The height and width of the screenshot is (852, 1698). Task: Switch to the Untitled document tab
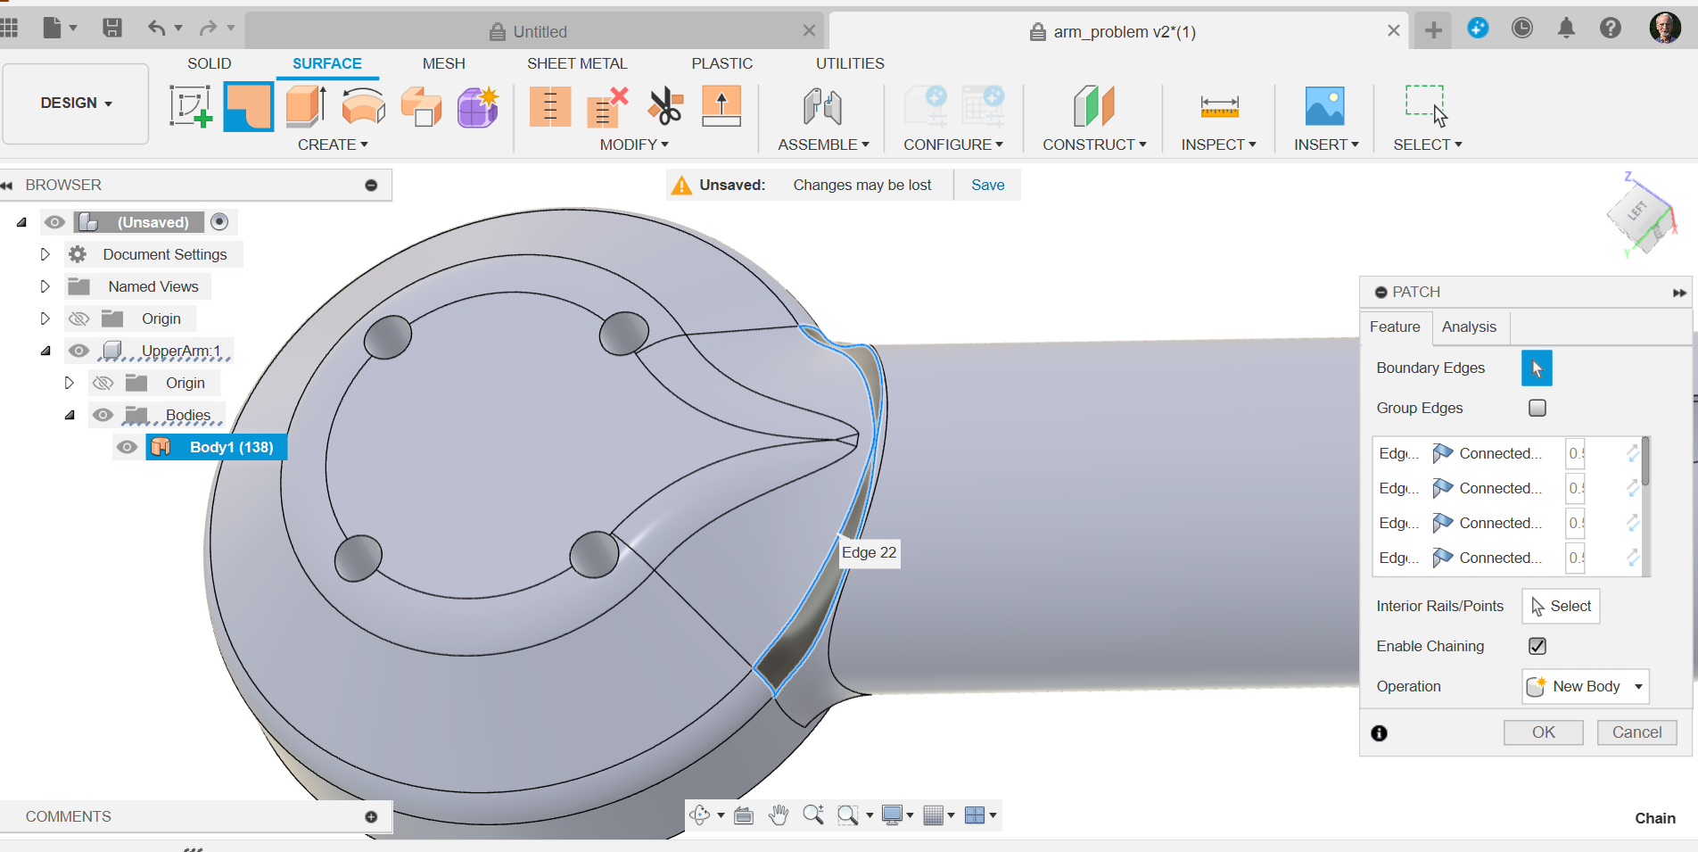point(535,31)
